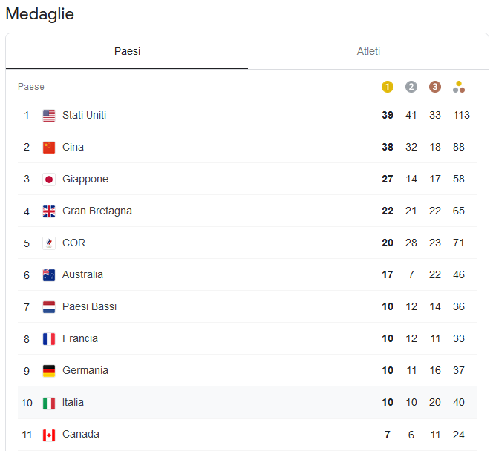Click the Stati Uniti flag icon
Image resolution: width=490 pixels, height=451 pixels.
point(49,116)
